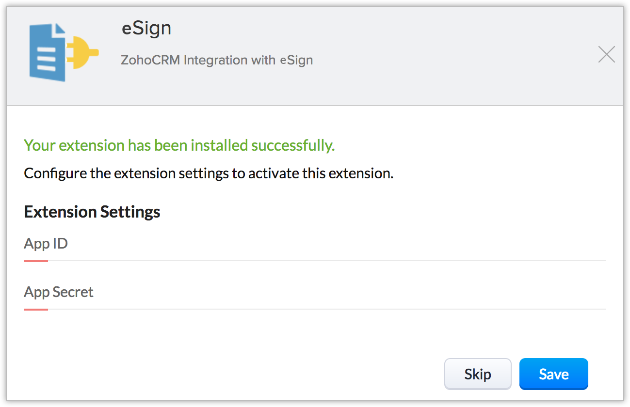630x407 pixels.
Task: Click the "Extension Settings" heading
Action: [x=92, y=212]
